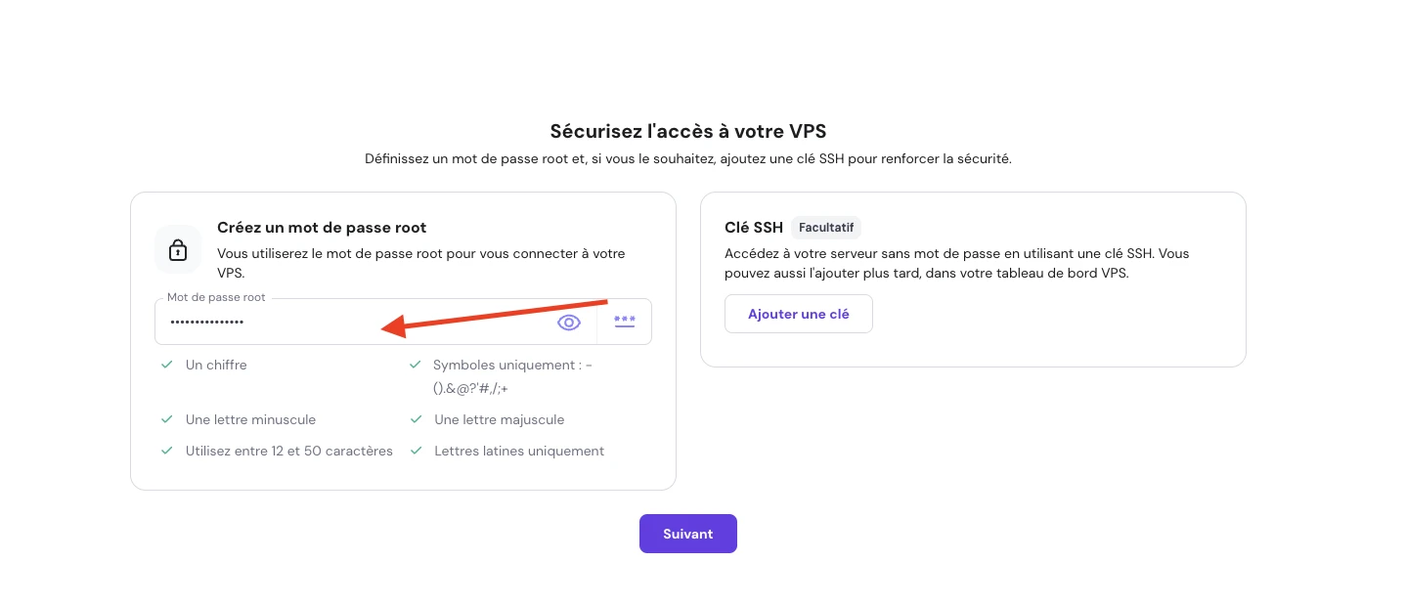Continue with the "Suivant" button
1406x605 pixels.
click(x=687, y=534)
